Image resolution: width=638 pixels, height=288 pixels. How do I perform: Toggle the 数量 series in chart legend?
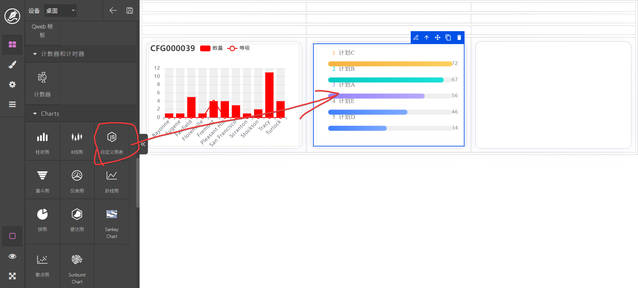211,48
